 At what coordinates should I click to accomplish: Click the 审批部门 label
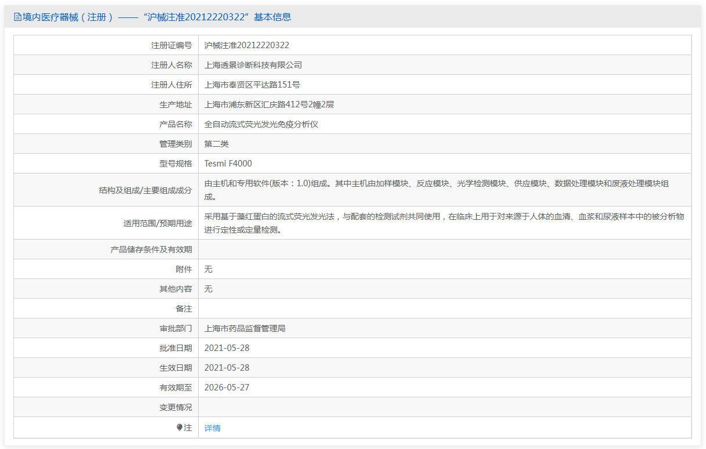(175, 328)
